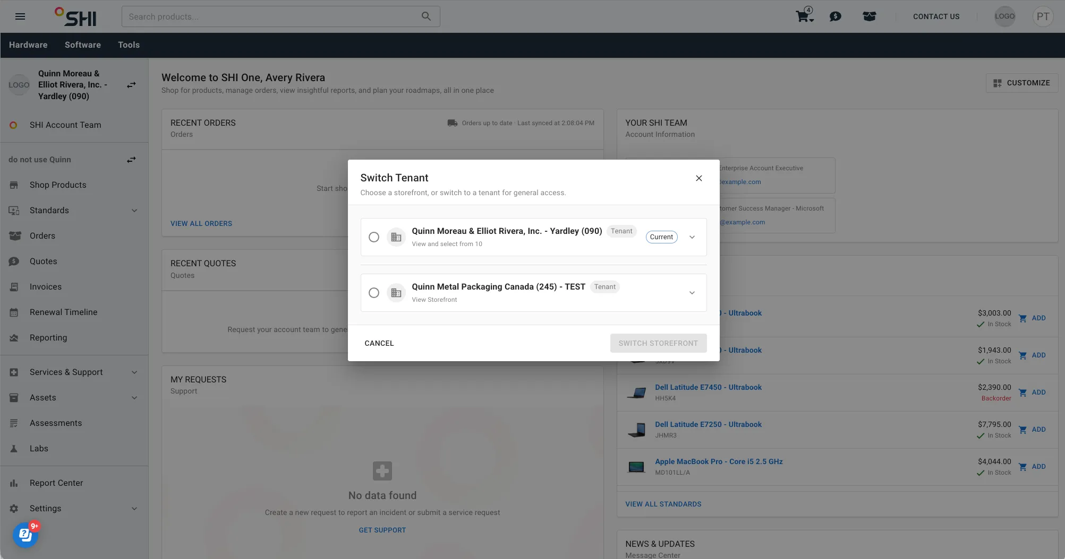Click the plus icon in My Requests
Viewport: 1065px width, 559px height.
[382, 470]
